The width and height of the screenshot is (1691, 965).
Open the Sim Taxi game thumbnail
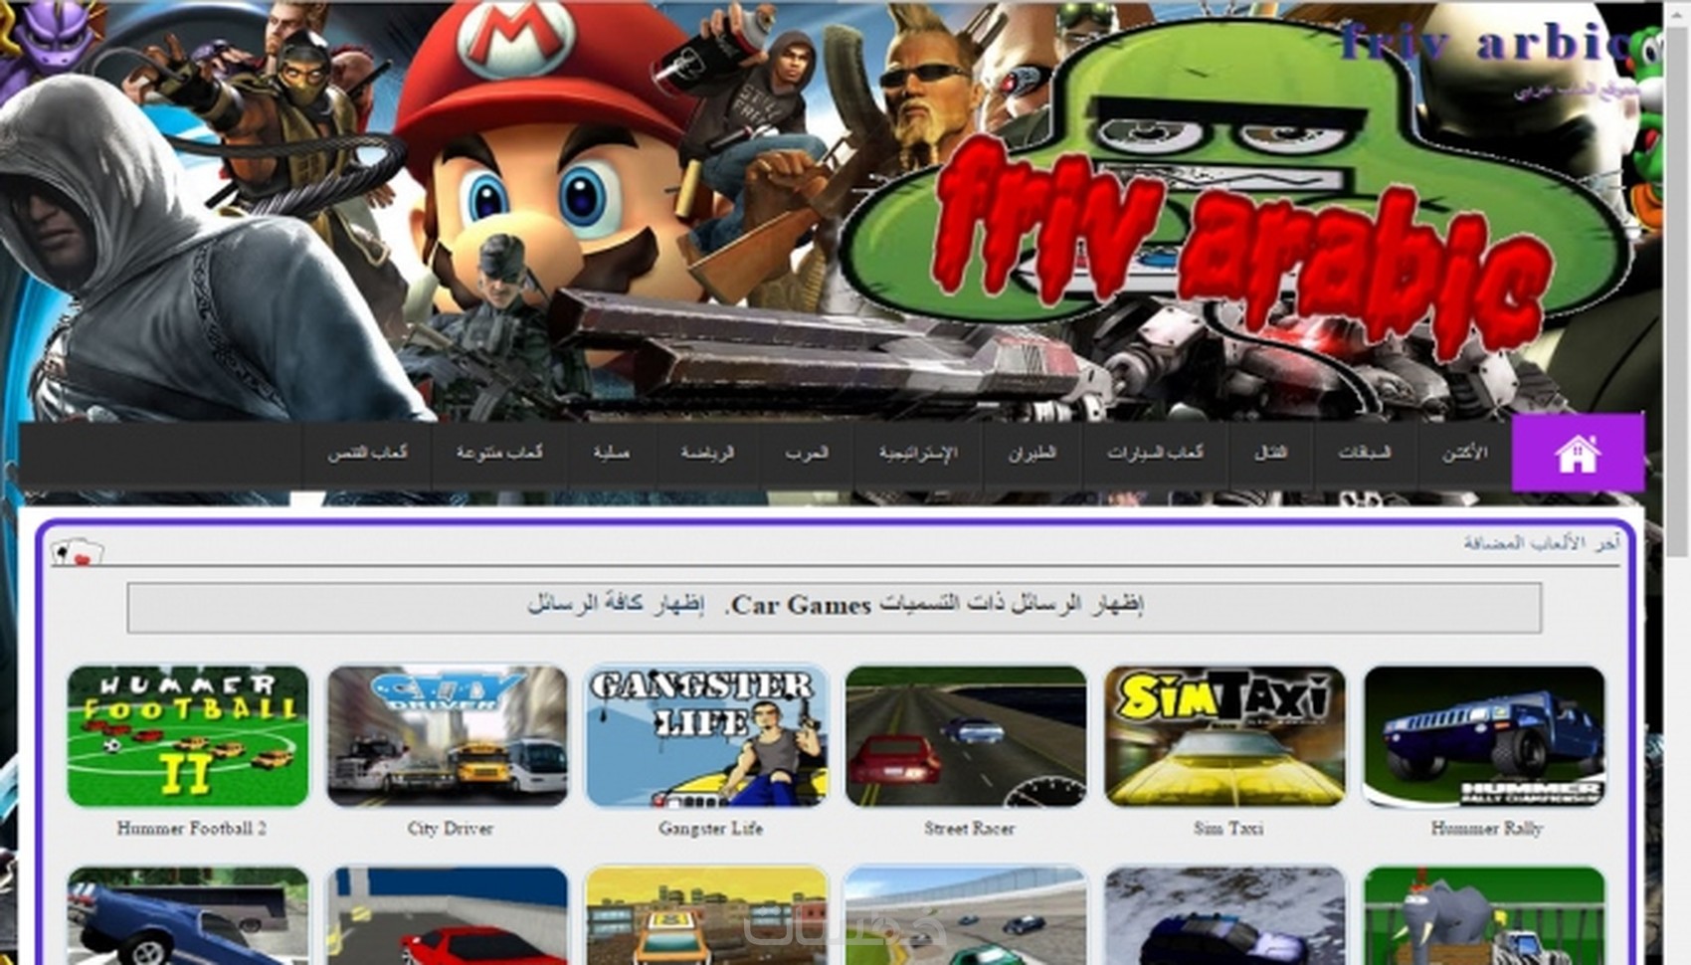click(x=1225, y=736)
